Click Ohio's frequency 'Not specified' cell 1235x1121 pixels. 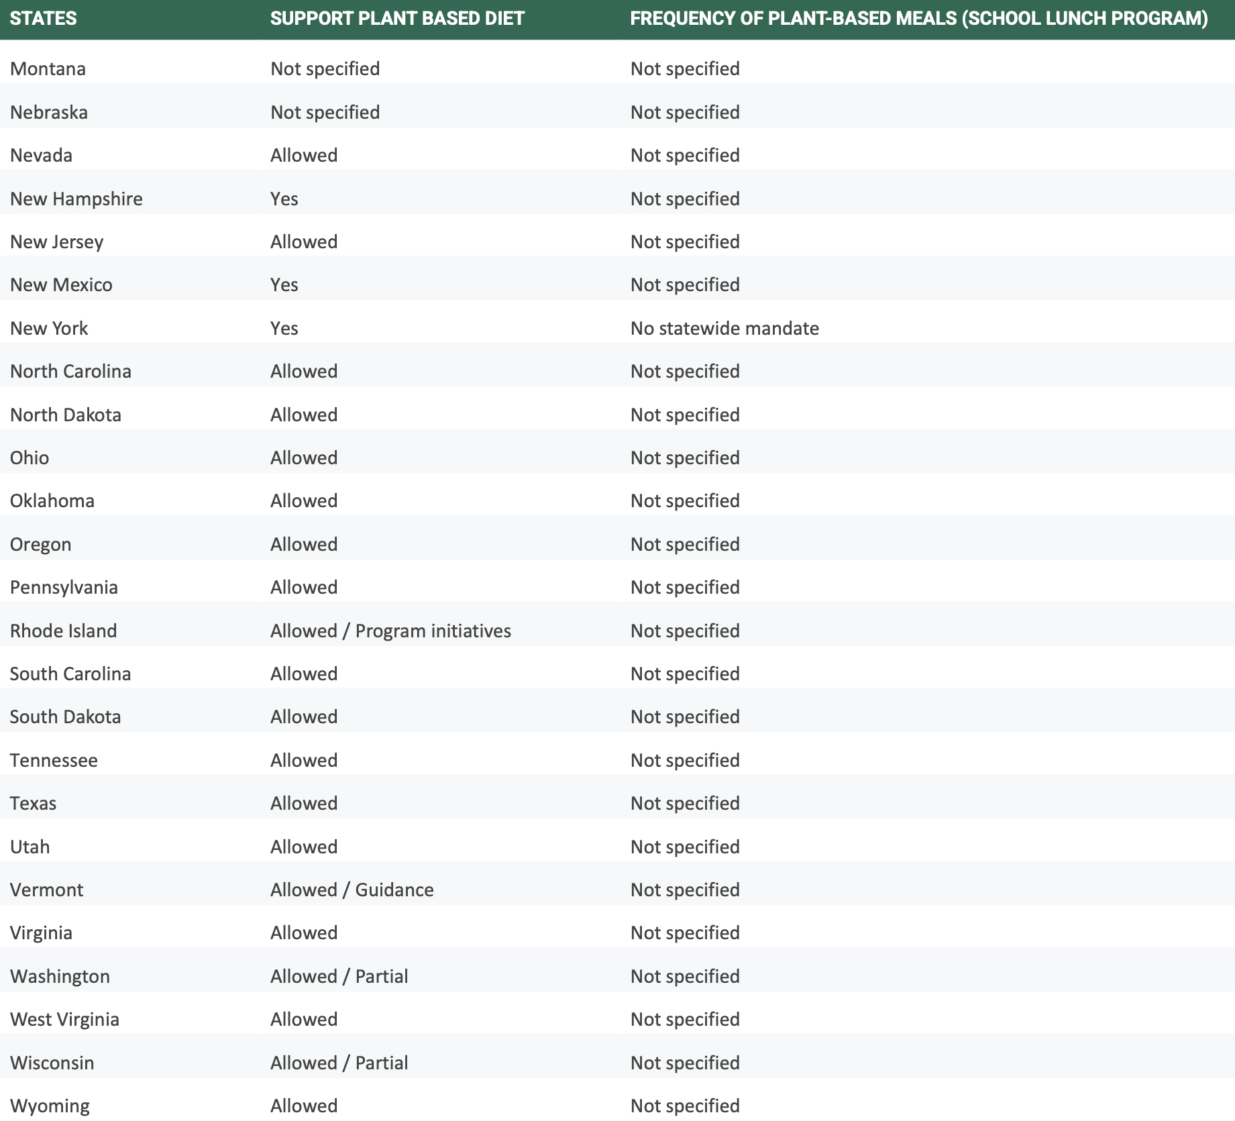pyautogui.click(x=684, y=458)
